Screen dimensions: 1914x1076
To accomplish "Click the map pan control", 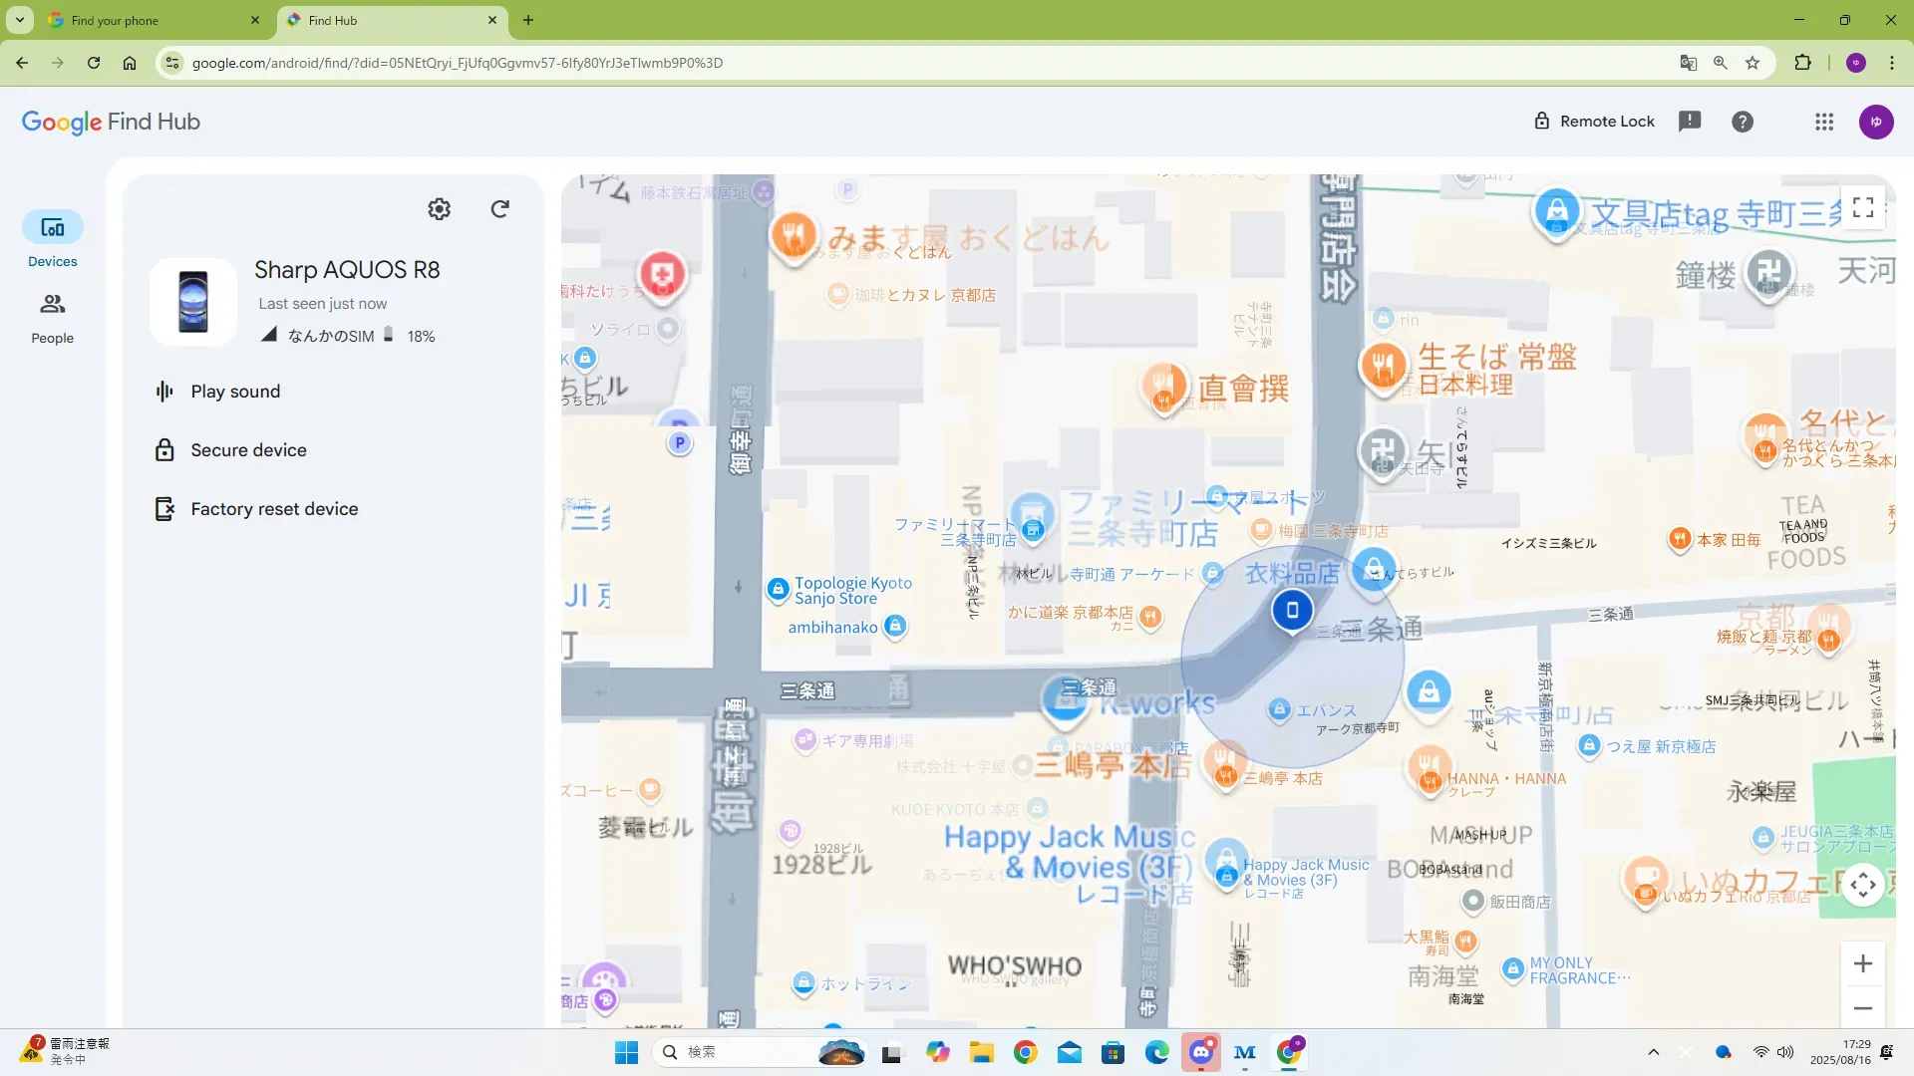I will [x=1863, y=885].
